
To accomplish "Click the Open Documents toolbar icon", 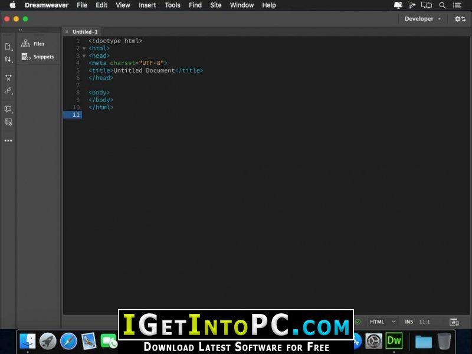I will coord(8,46).
